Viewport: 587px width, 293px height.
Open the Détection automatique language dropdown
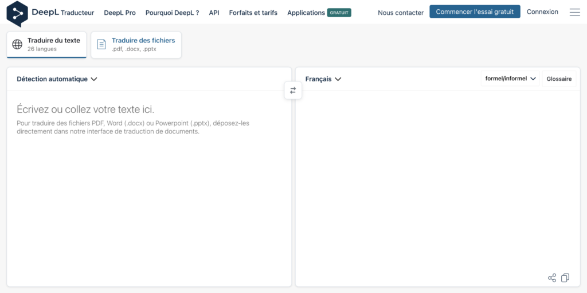point(57,79)
